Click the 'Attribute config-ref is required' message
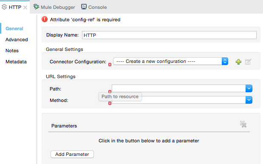Screen dimensions: 263x164 tap(85, 20)
